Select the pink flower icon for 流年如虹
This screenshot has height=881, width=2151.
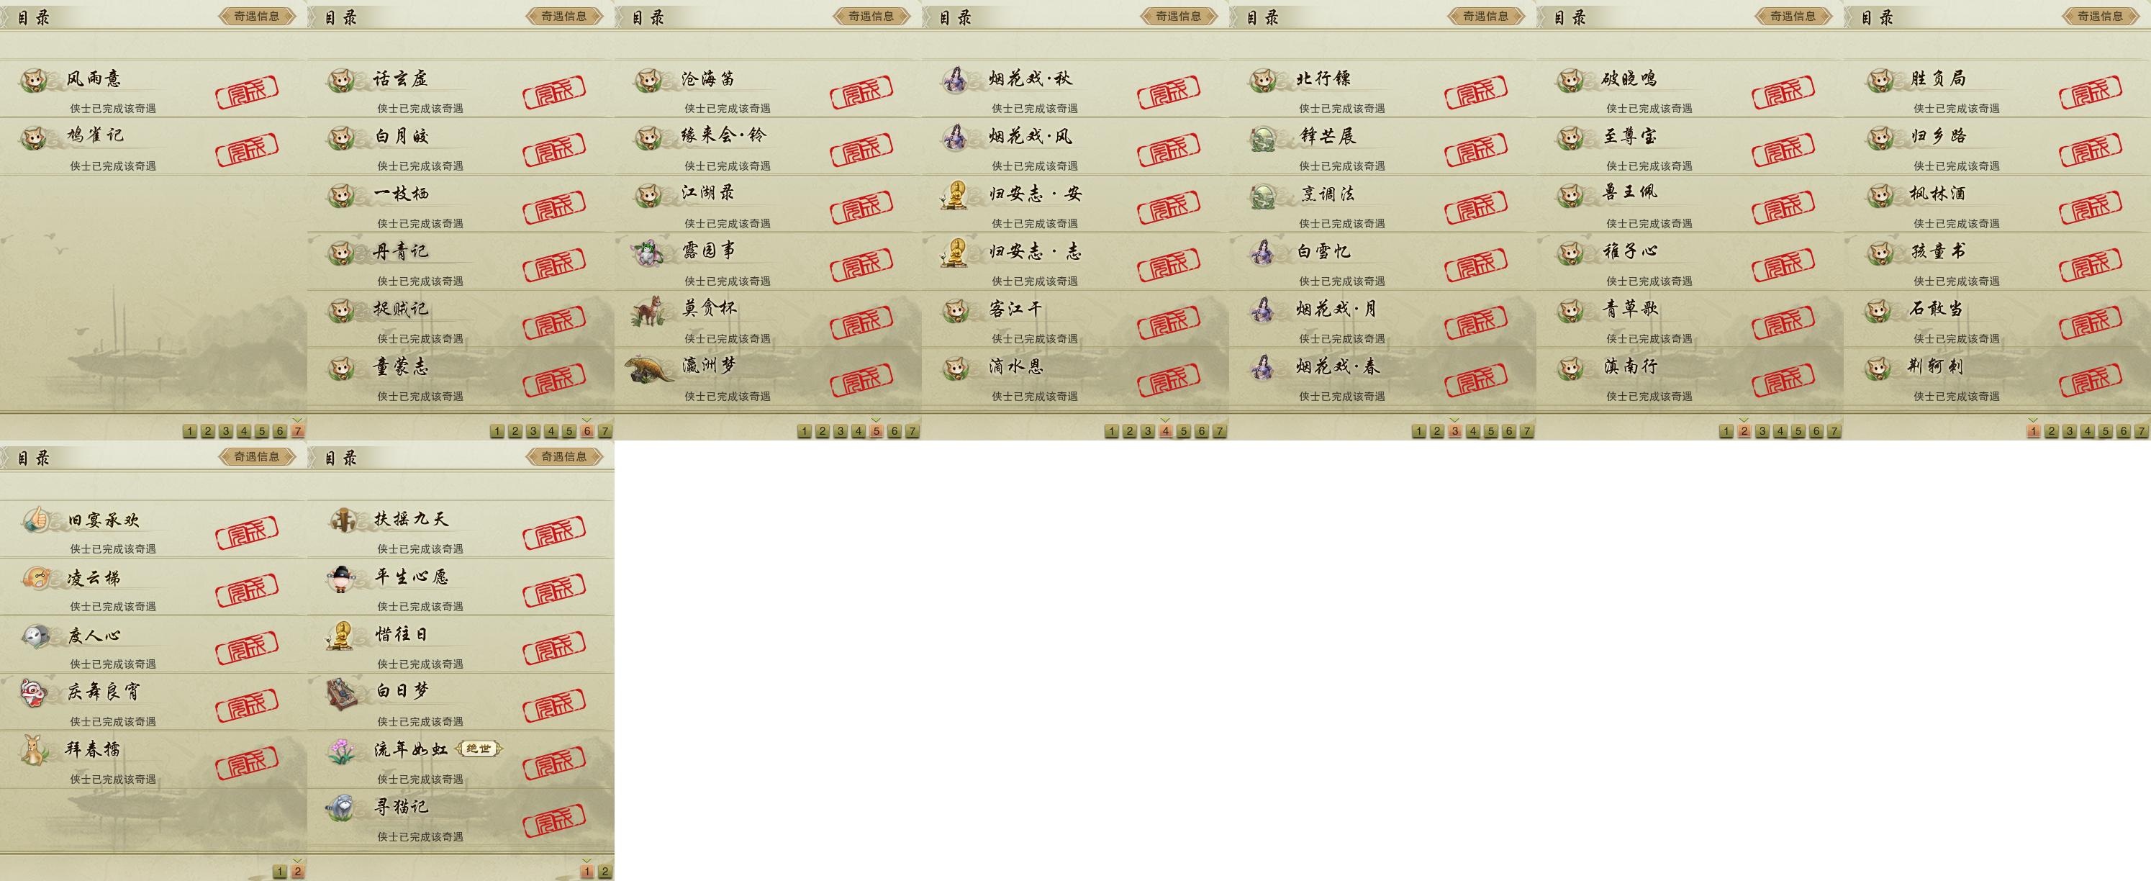pos(343,751)
